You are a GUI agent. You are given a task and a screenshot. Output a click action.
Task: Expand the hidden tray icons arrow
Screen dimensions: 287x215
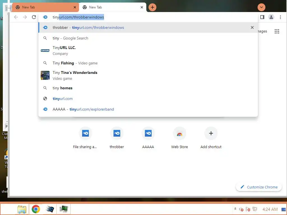click(235, 209)
